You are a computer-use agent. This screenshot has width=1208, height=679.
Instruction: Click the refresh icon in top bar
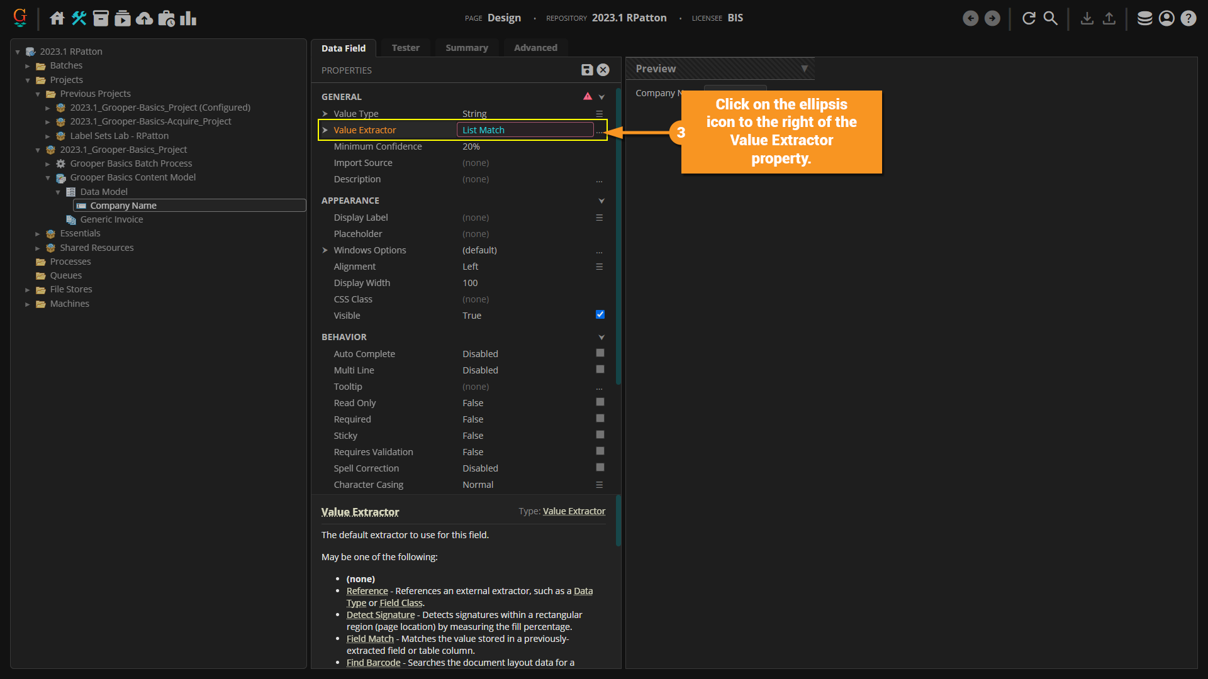[x=1029, y=18]
